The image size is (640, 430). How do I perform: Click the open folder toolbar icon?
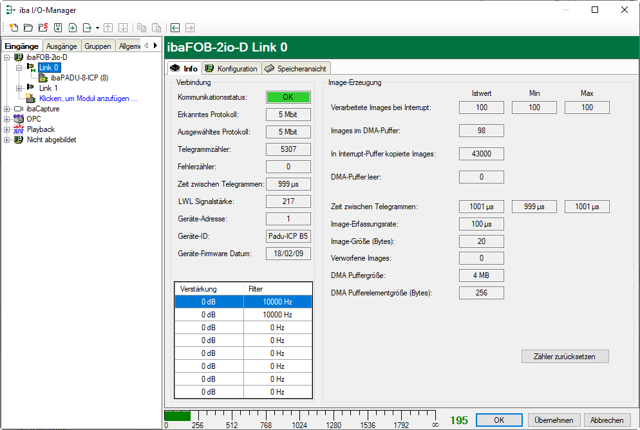[28, 28]
